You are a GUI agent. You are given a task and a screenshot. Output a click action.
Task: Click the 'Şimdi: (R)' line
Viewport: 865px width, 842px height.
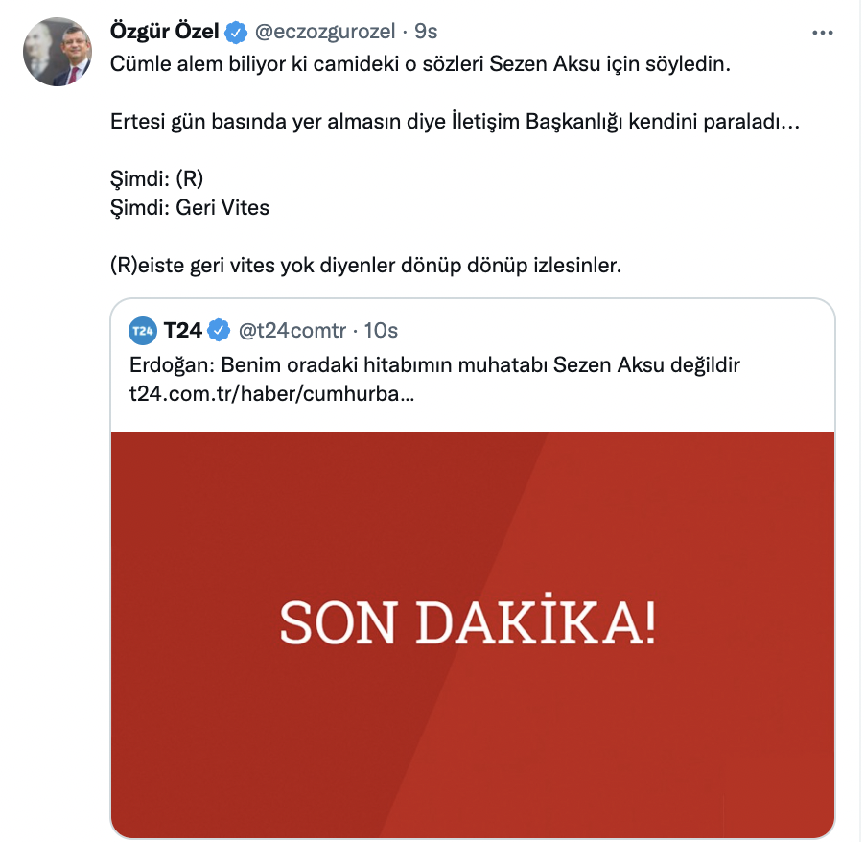tap(158, 179)
